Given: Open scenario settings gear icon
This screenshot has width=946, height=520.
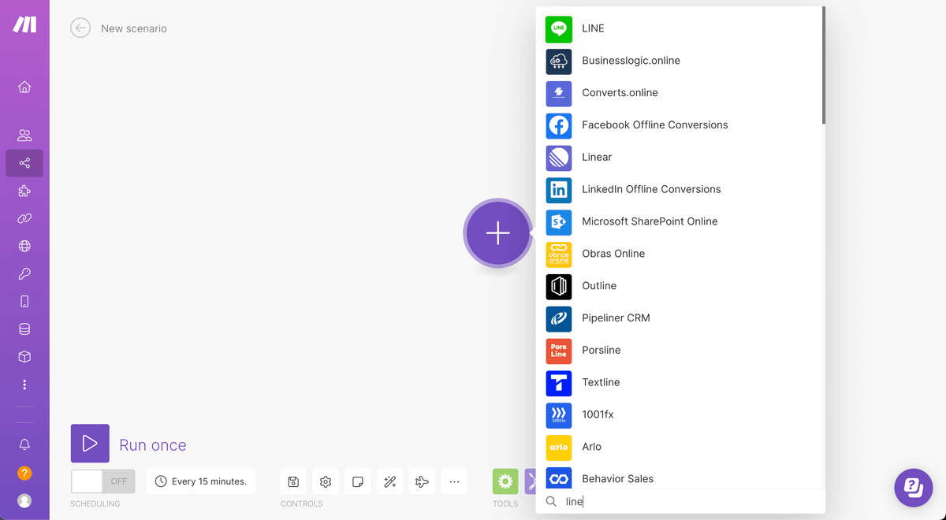Looking at the screenshot, I should [326, 481].
